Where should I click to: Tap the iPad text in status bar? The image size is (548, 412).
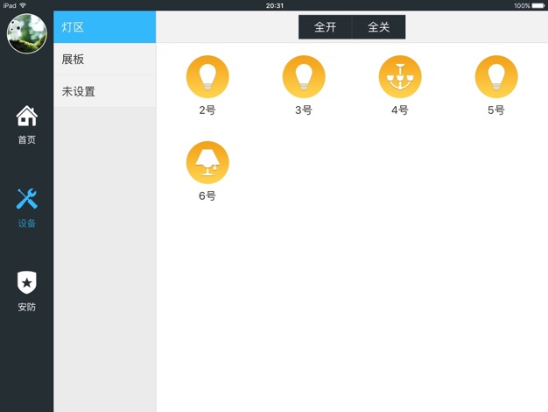pyautogui.click(x=9, y=5)
